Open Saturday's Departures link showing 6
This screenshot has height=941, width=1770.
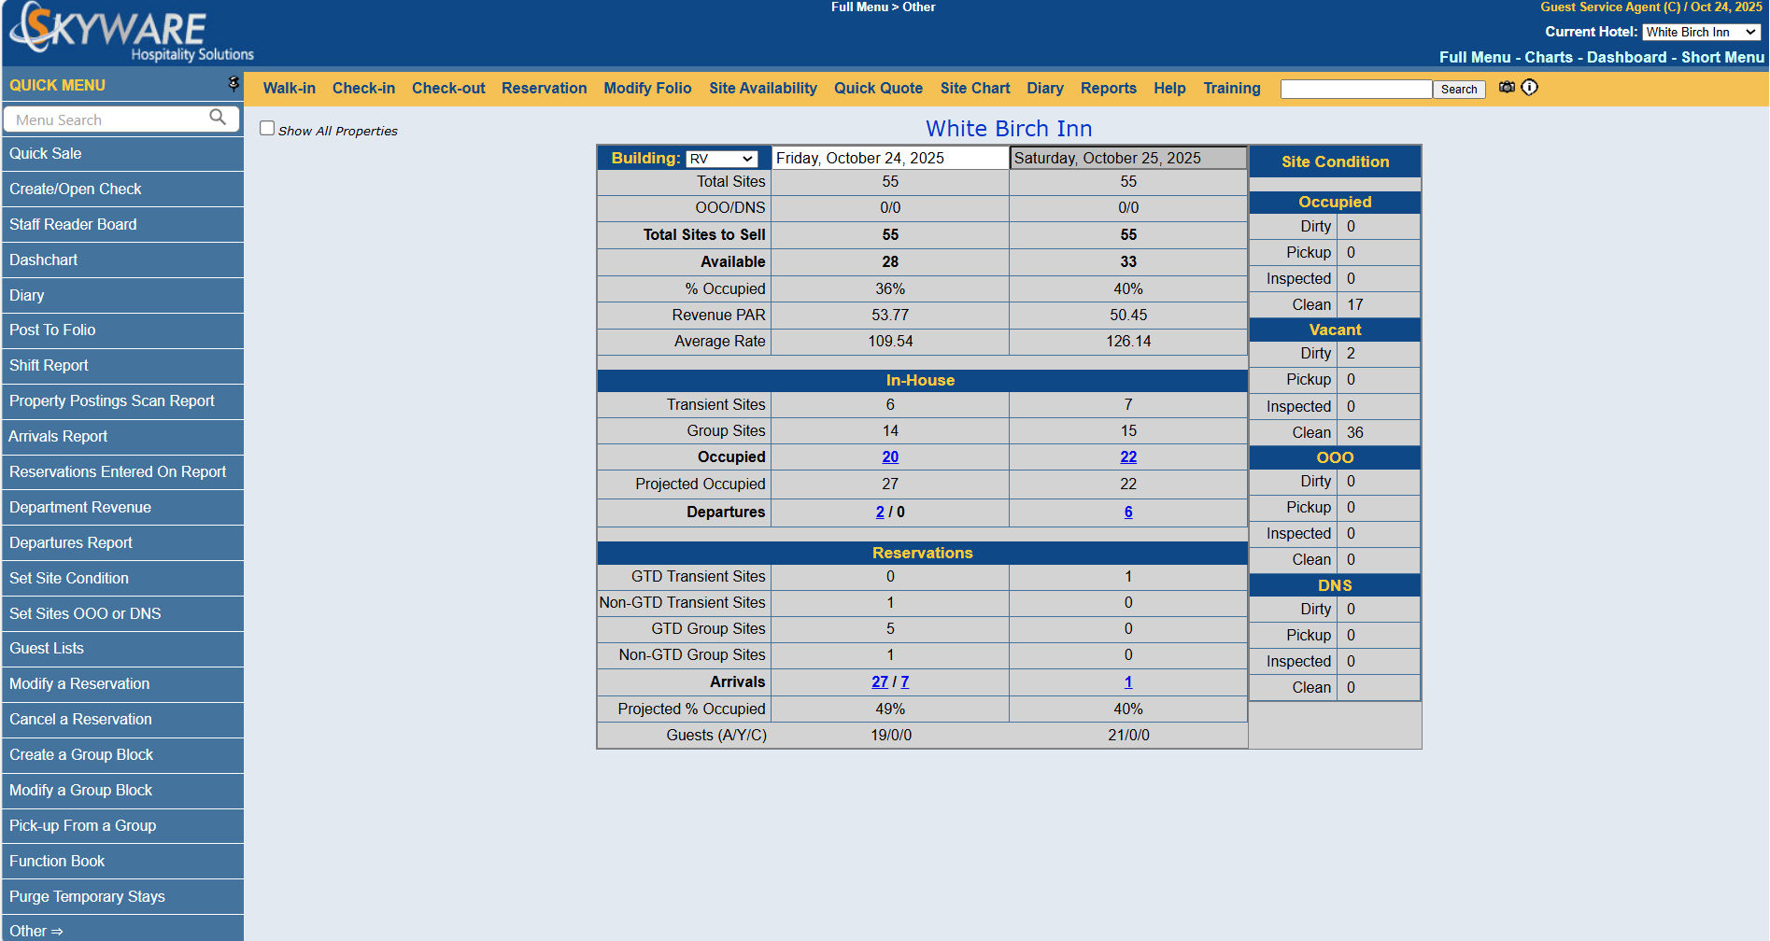[1128, 512]
